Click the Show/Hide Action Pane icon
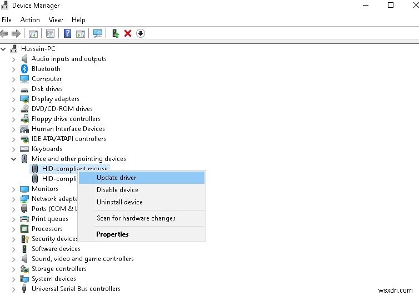Viewport: 419px width, 296px height. (x=81, y=34)
